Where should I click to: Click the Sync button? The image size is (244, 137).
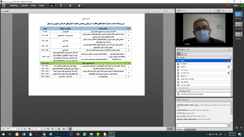point(170,129)
